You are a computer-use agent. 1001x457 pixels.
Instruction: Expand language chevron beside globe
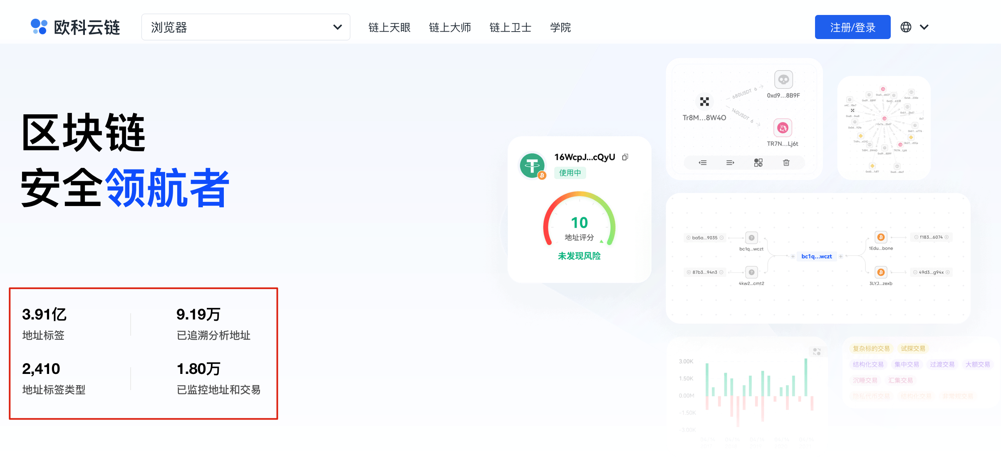click(x=924, y=27)
